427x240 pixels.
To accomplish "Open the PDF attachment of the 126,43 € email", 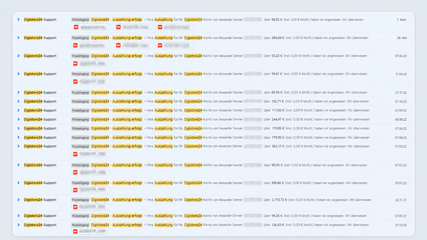I will point(91,231).
